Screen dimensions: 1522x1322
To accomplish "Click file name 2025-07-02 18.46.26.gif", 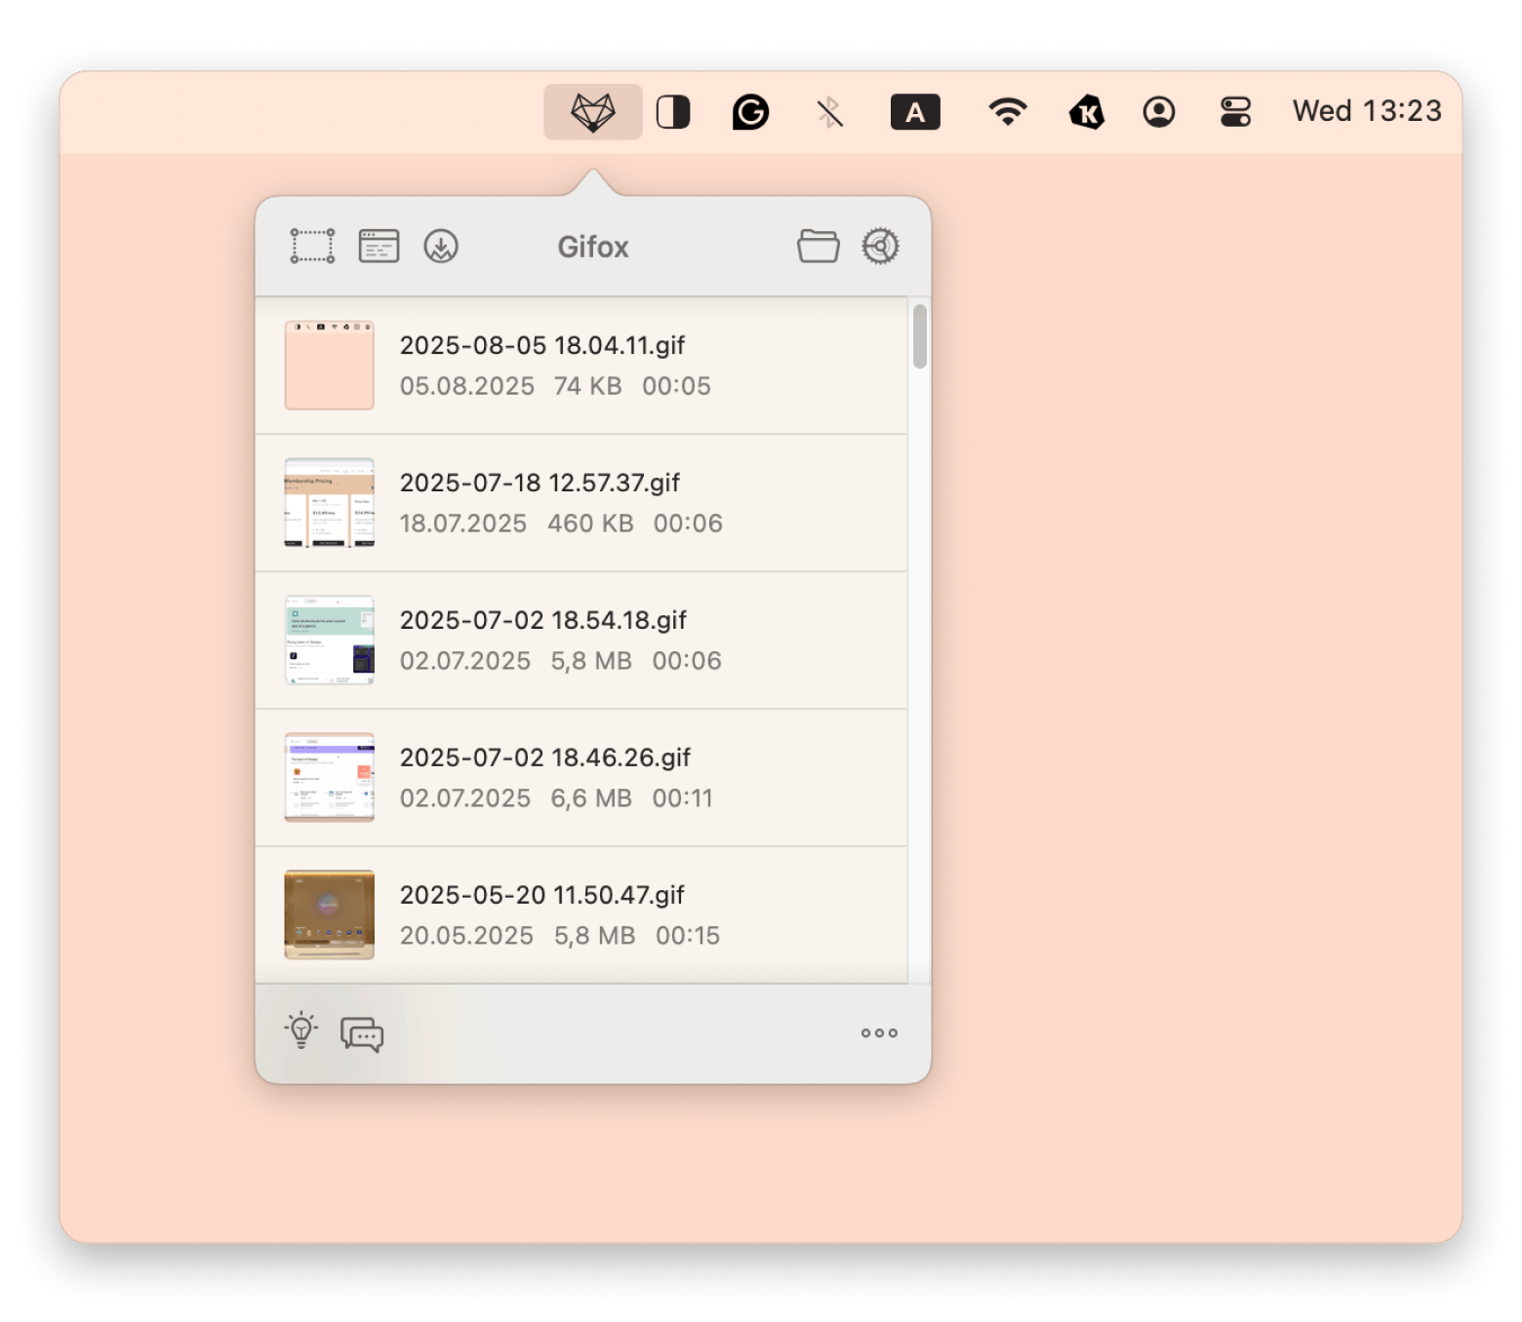I will click(545, 758).
